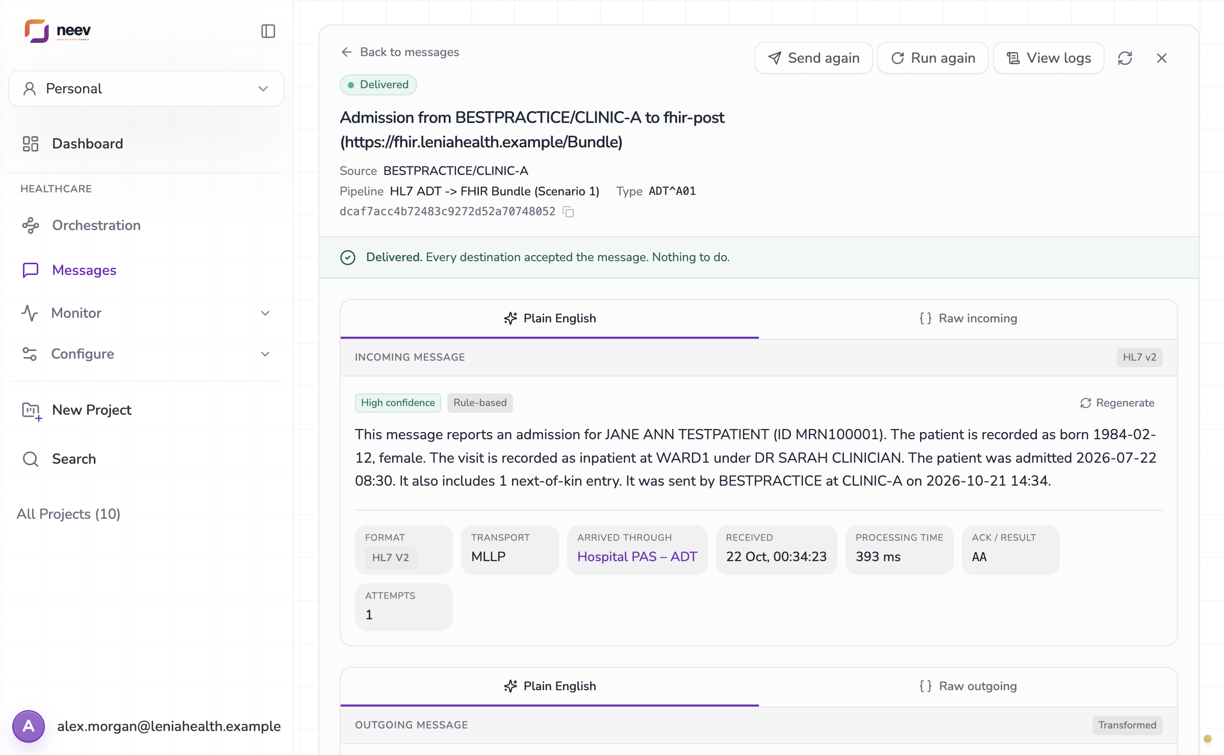1224x755 pixels.
Task: Click the user avatar A
Action: point(29,726)
